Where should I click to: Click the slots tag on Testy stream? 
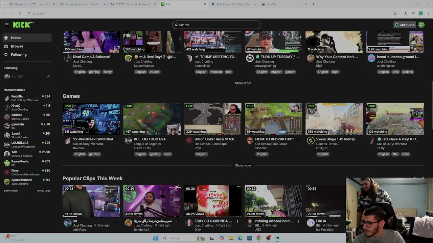coord(405,154)
